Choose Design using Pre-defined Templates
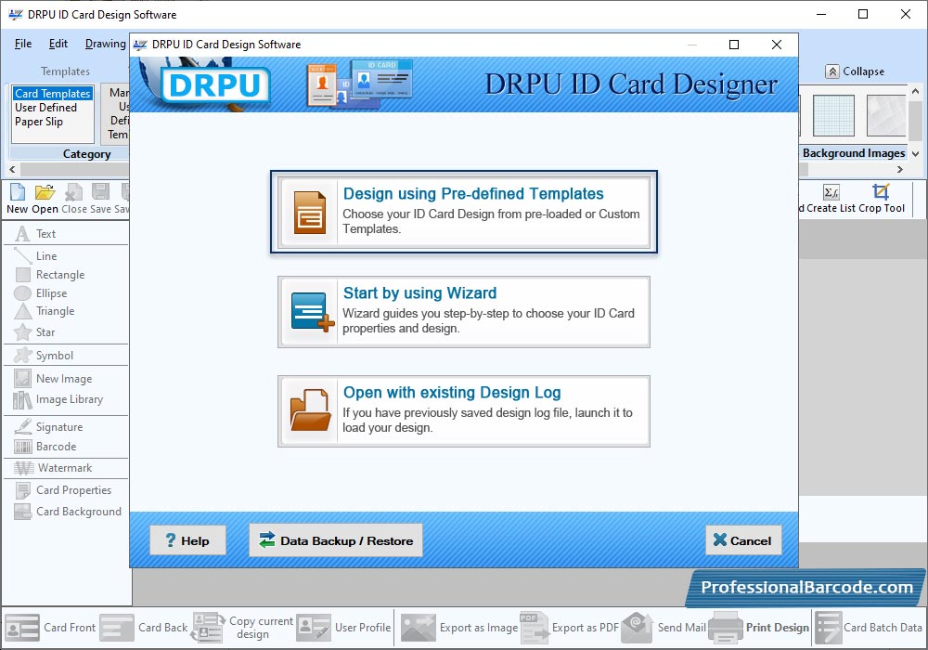 pyautogui.click(x=464, y=212)
